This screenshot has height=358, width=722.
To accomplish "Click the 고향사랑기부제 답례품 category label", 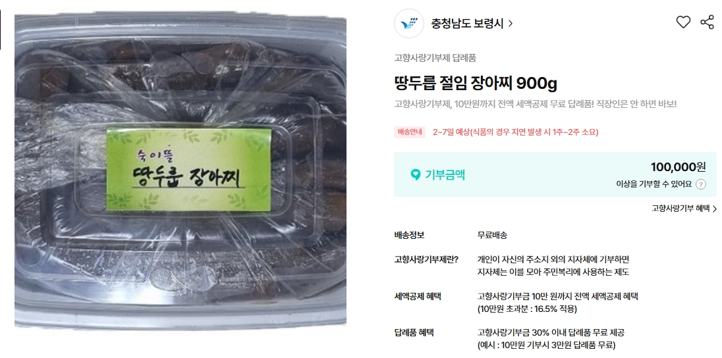I will coord(435,58).
